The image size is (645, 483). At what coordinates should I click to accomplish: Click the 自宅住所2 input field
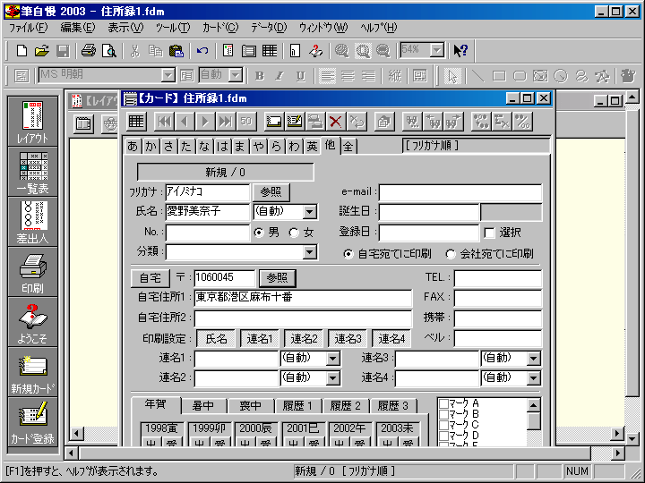point(303,318)
